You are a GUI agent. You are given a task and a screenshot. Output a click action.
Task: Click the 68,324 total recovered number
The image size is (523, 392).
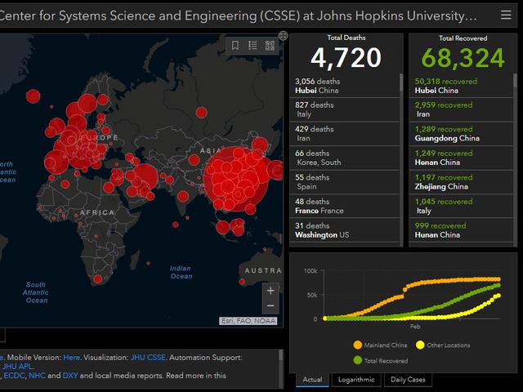463,58
